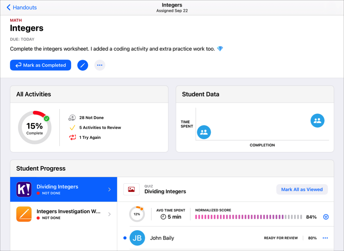Click the 15% Complete progress ring
344x251 pixels.
click(35, 128)
